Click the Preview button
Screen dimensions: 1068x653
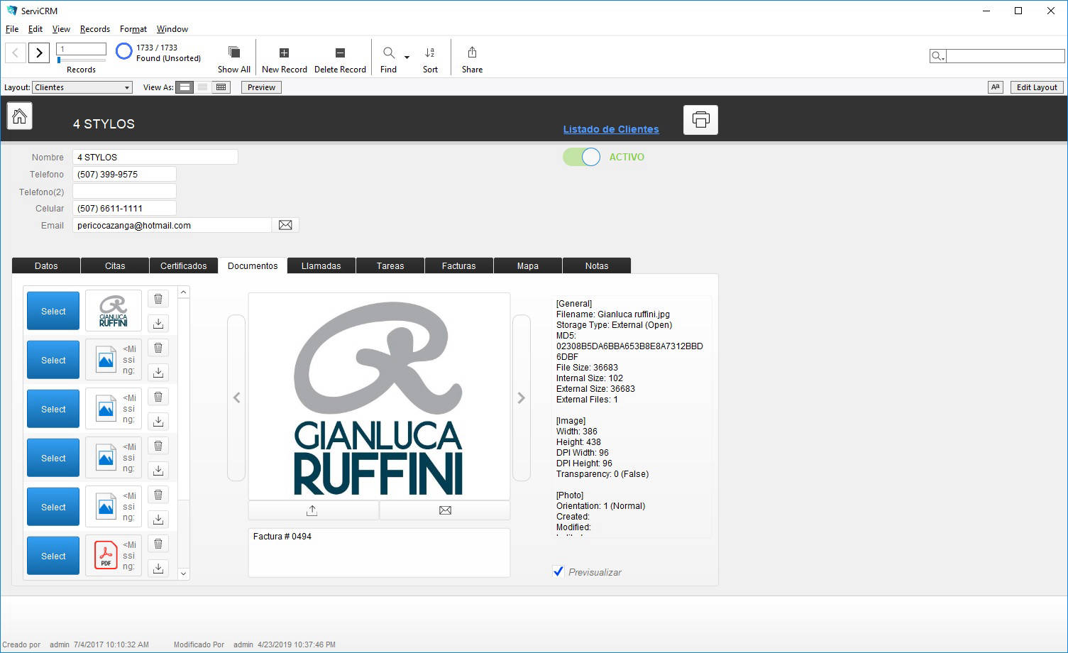click(261, 87)
